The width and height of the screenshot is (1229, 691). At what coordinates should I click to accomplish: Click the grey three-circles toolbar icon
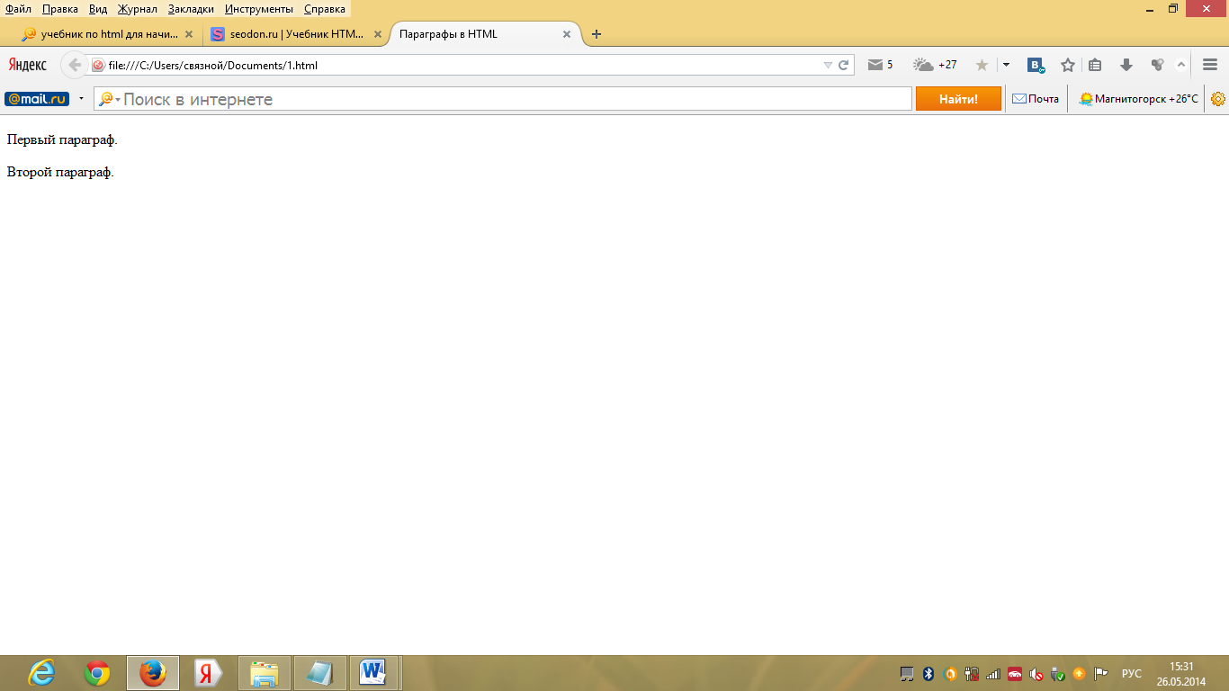click(1157, 65)
